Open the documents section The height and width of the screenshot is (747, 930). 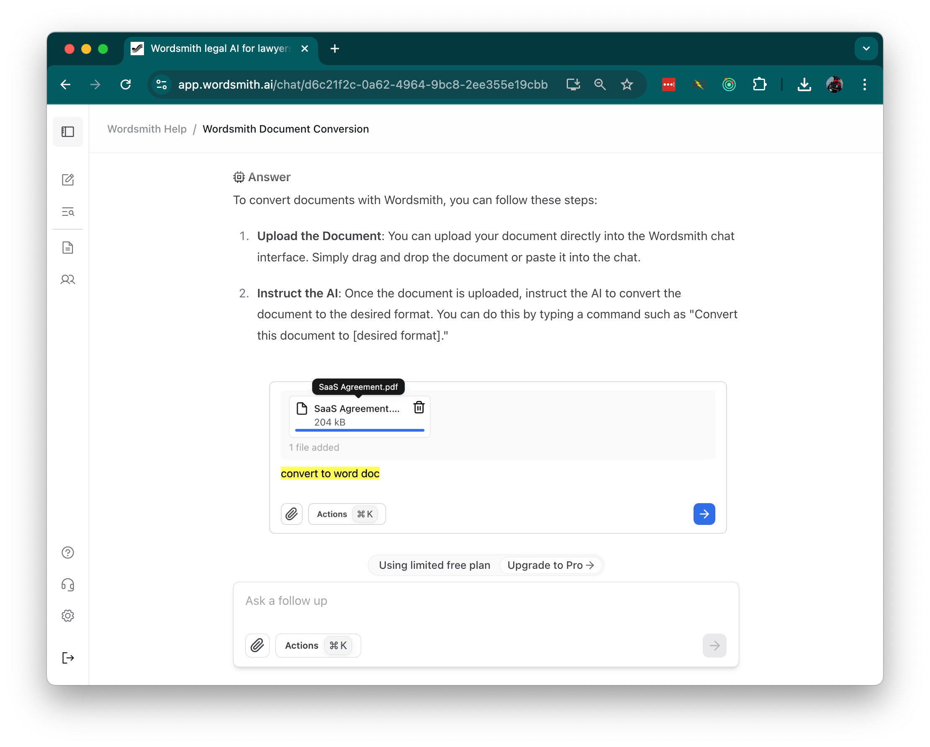pyautogui.click(x=68, y=248)
